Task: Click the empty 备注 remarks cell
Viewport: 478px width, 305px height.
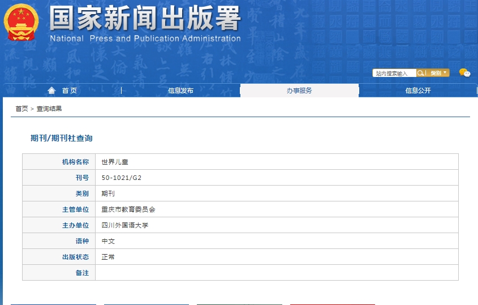Action: [x=276, y=273]
